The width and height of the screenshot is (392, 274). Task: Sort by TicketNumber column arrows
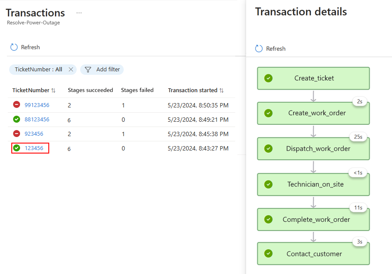53,90
